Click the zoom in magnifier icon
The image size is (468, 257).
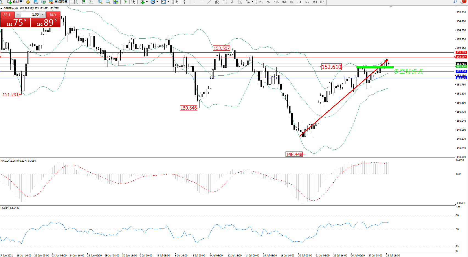100,2
